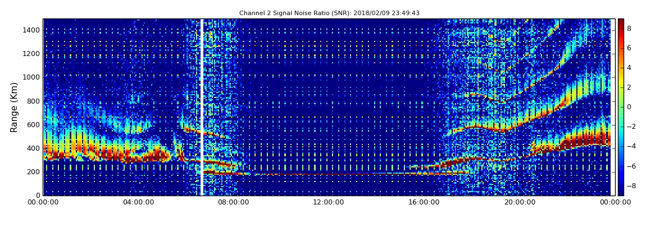
Task: Click the 1200 range tick label
Action: click(31, 54)
